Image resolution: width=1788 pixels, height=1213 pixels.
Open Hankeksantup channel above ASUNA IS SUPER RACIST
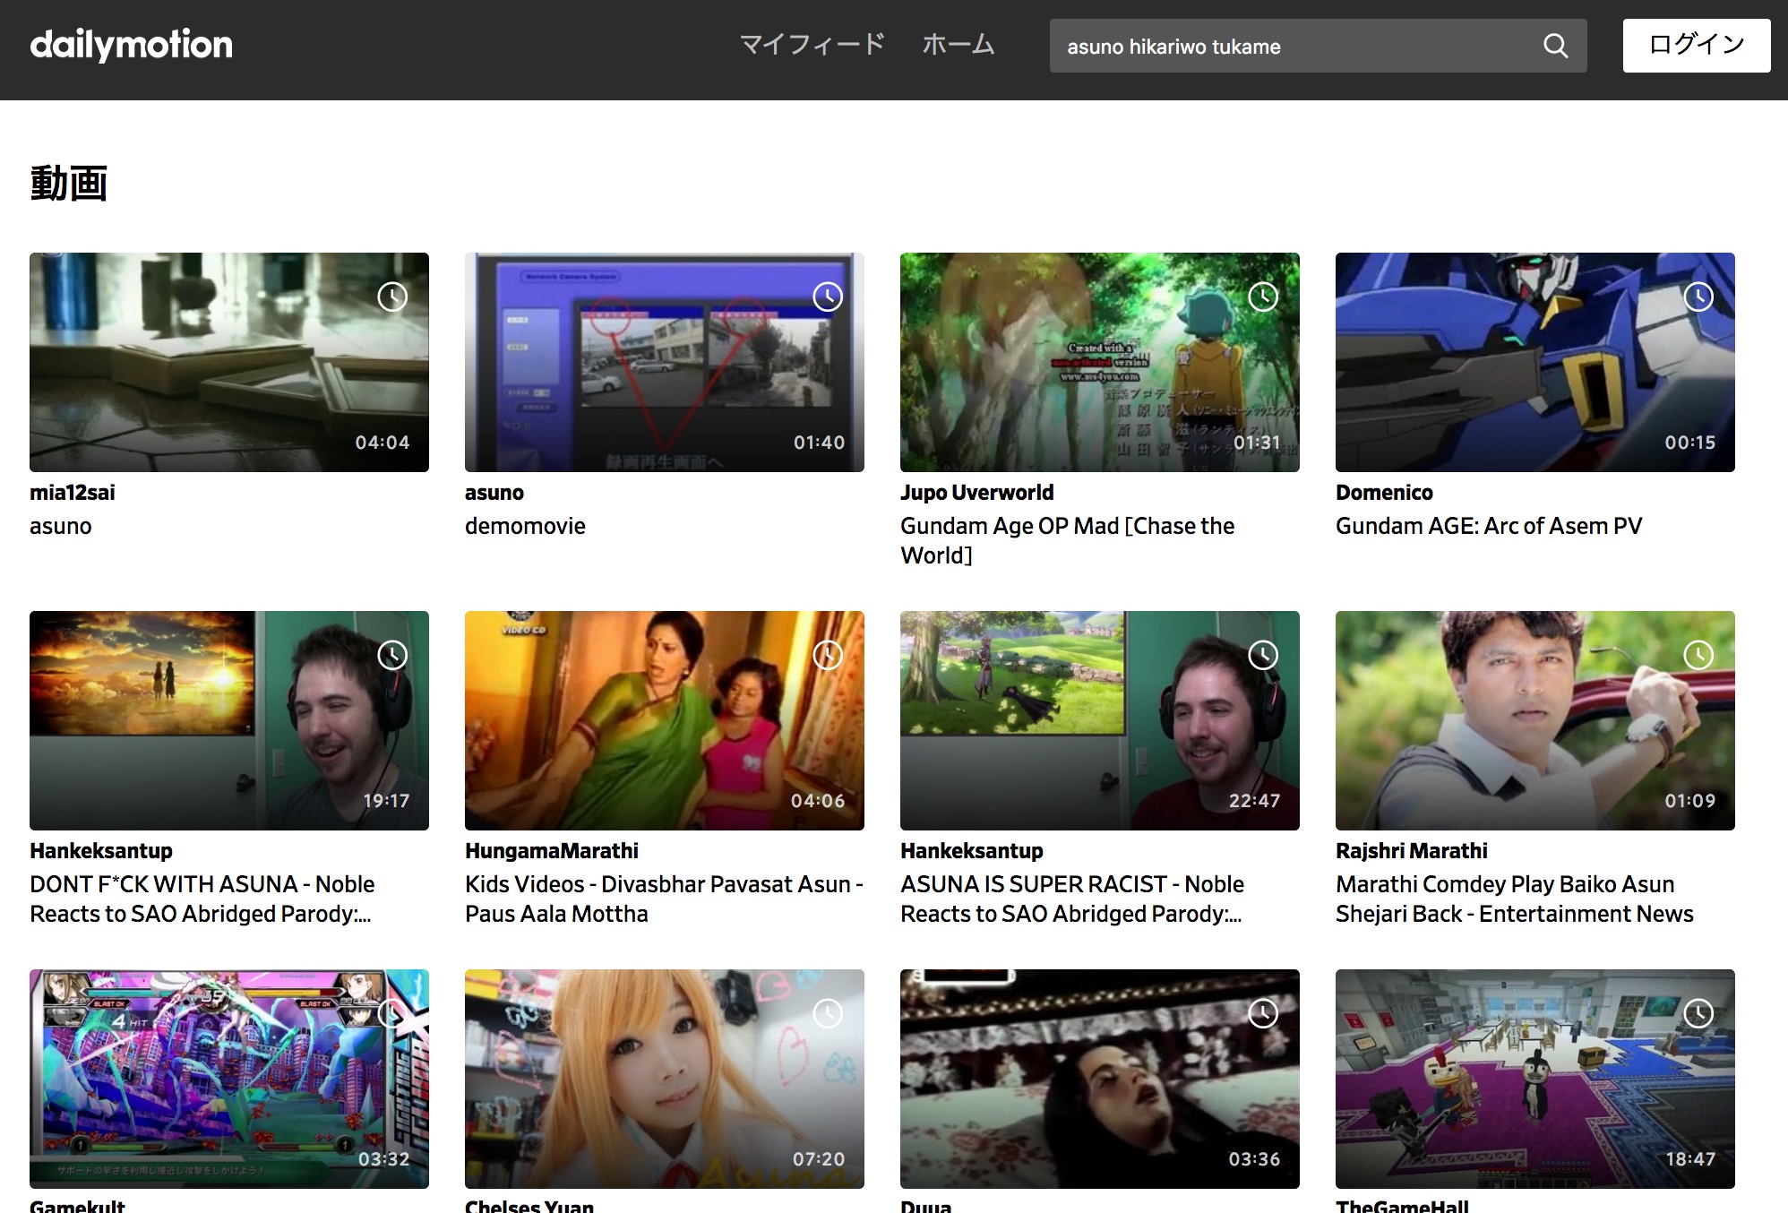click(972, 850)
